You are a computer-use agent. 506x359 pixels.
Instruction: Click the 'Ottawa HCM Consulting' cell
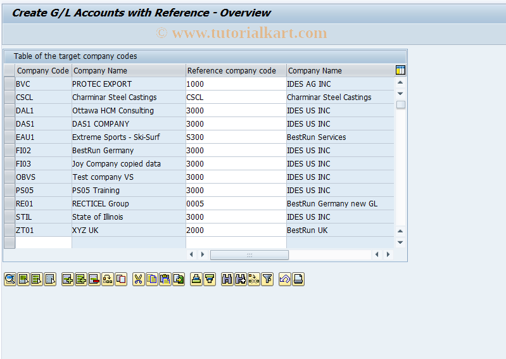(129, 110)
